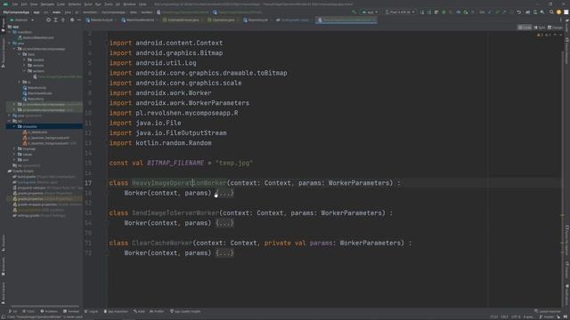Open Build Variants sidebar button
The width and height of the screenshot is (570, 320).
point(4,294)
